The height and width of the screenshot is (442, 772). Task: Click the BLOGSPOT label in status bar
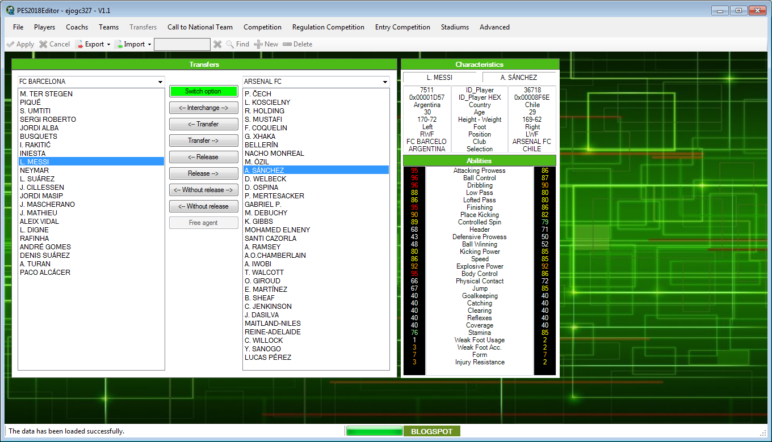click(x=432, y=432)
